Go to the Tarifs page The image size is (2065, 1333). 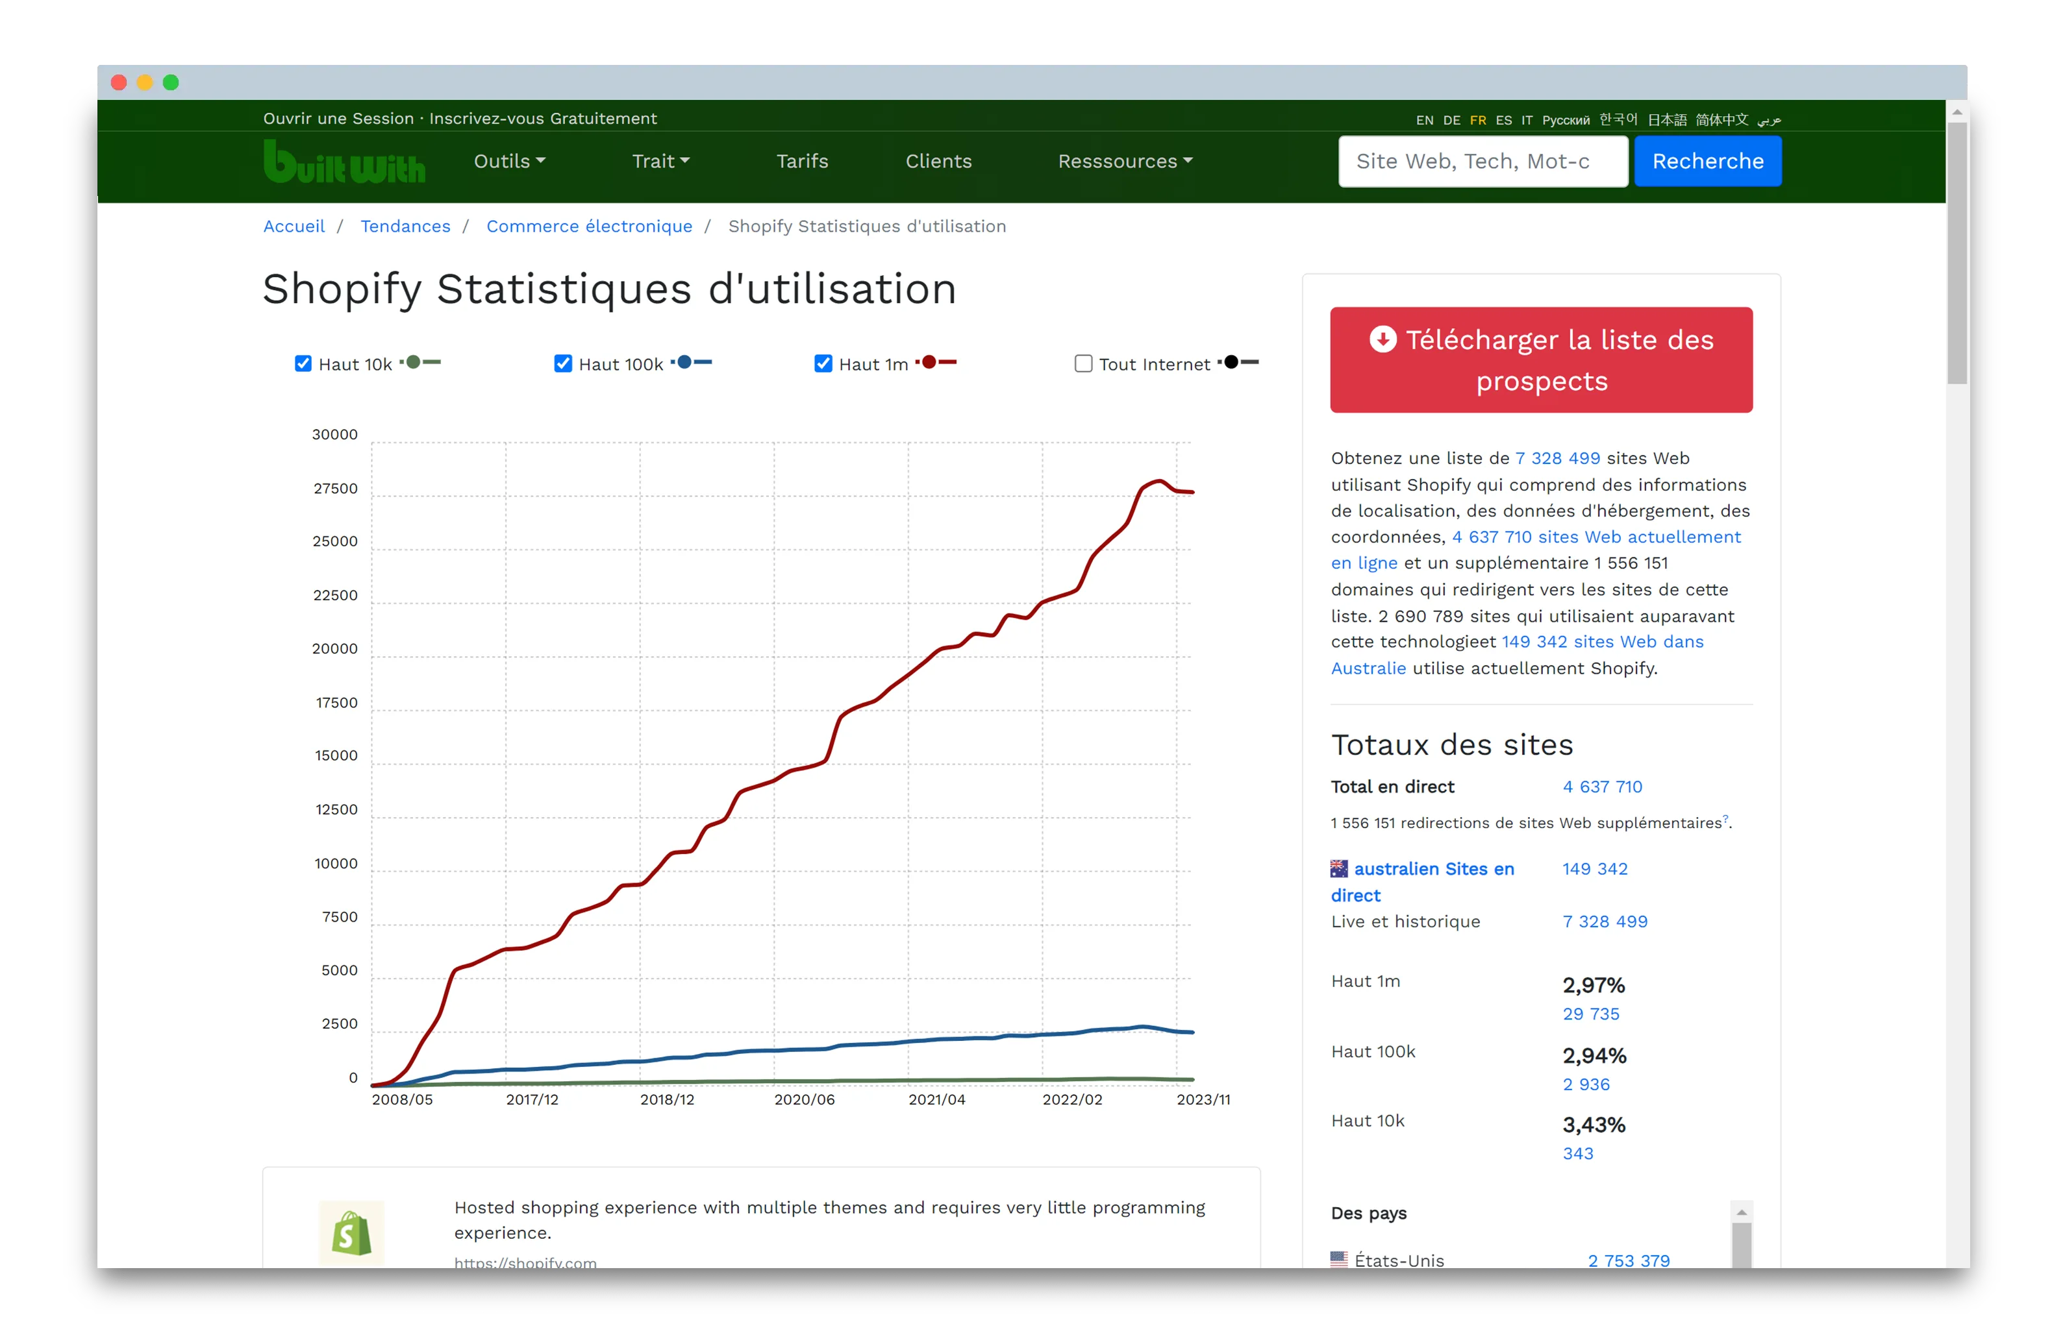(802, 161)
